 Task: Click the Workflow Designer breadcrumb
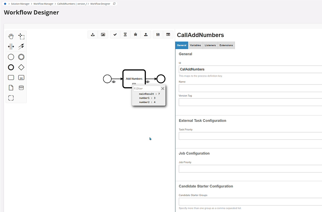[100, 4]
